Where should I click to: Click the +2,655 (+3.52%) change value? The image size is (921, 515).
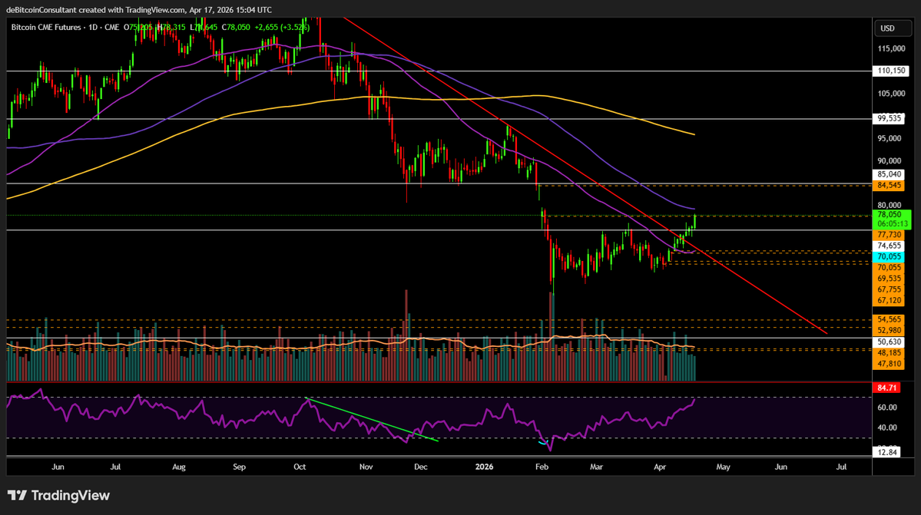[x=282, y=27]
